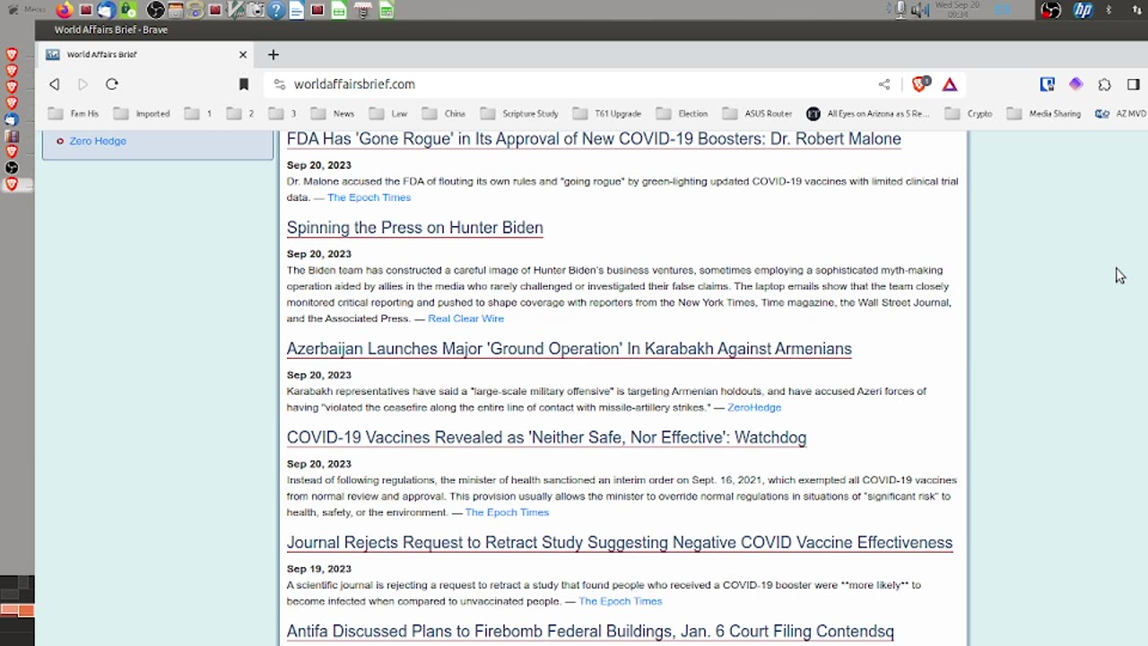Launch LibreOffice Writer from the panel
Viewport: 1148px width, 646px height.
(296, 10)
